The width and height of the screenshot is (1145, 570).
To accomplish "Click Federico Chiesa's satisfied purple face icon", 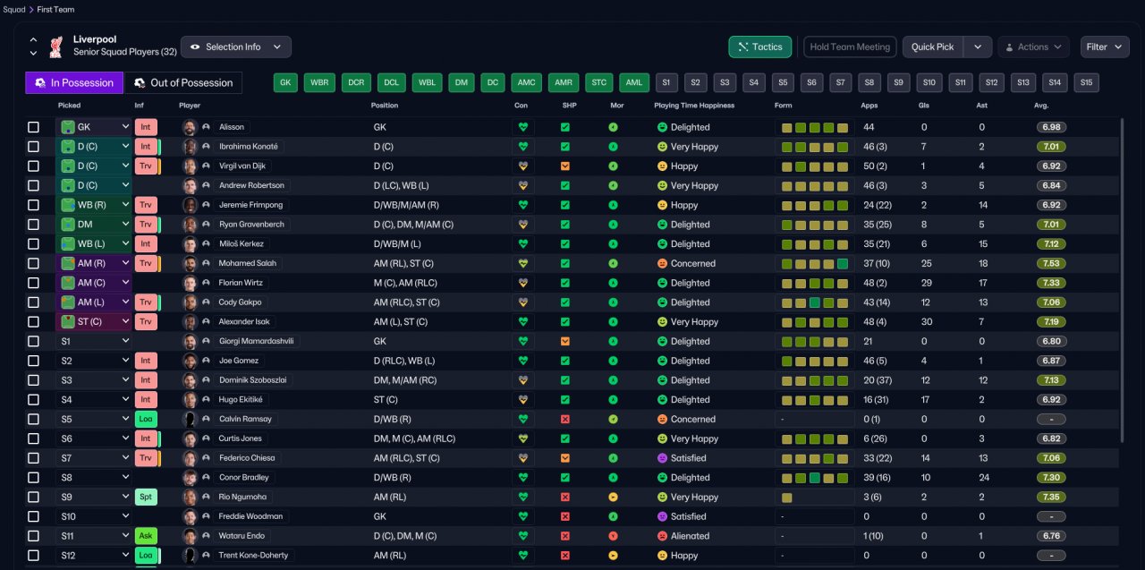I will (662, 458).
